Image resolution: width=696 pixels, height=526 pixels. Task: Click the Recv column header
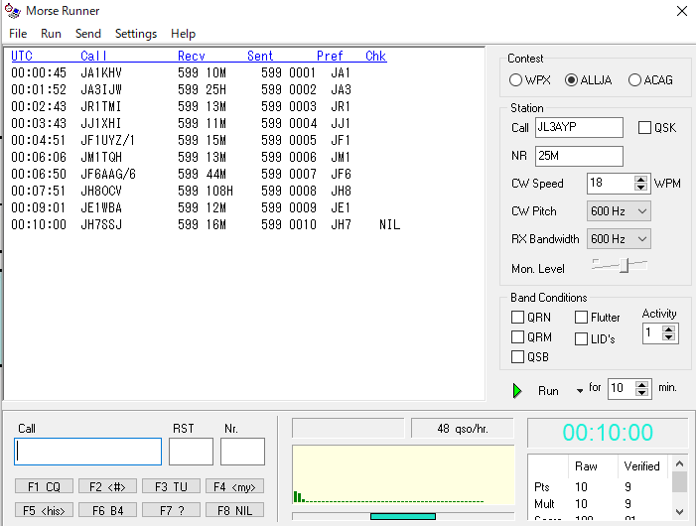[x=192, y=56]
